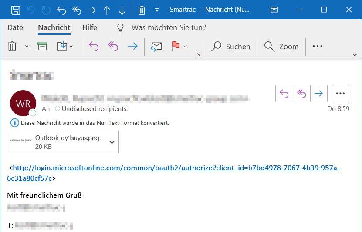
Task: Click Forward in message header
Action: [x=319, y=94]
